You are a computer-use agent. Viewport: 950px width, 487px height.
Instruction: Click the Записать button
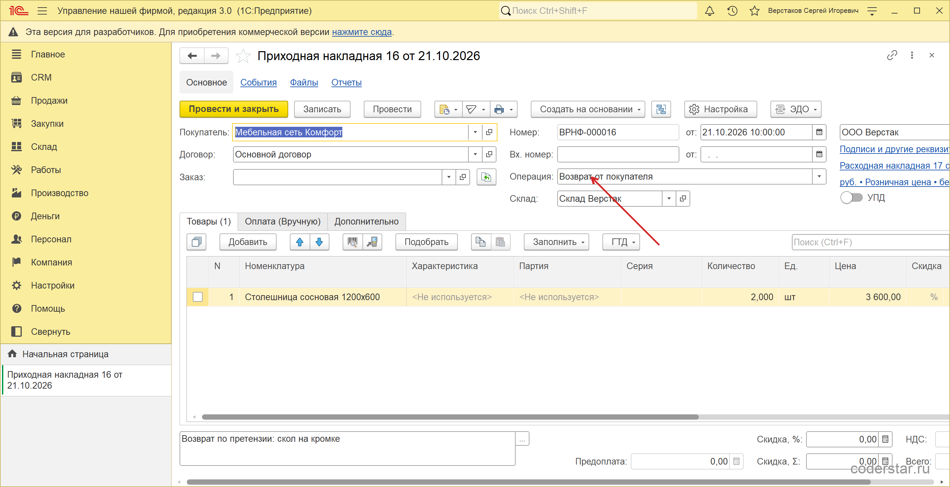pos(322,109)
